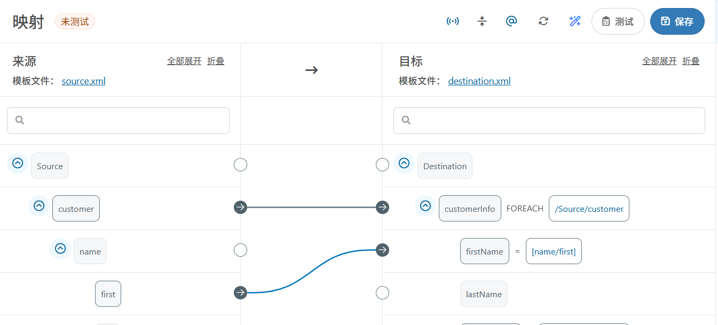Select the [name/first] mapping expression box
The image size is (718, 325).
[554, 251]
